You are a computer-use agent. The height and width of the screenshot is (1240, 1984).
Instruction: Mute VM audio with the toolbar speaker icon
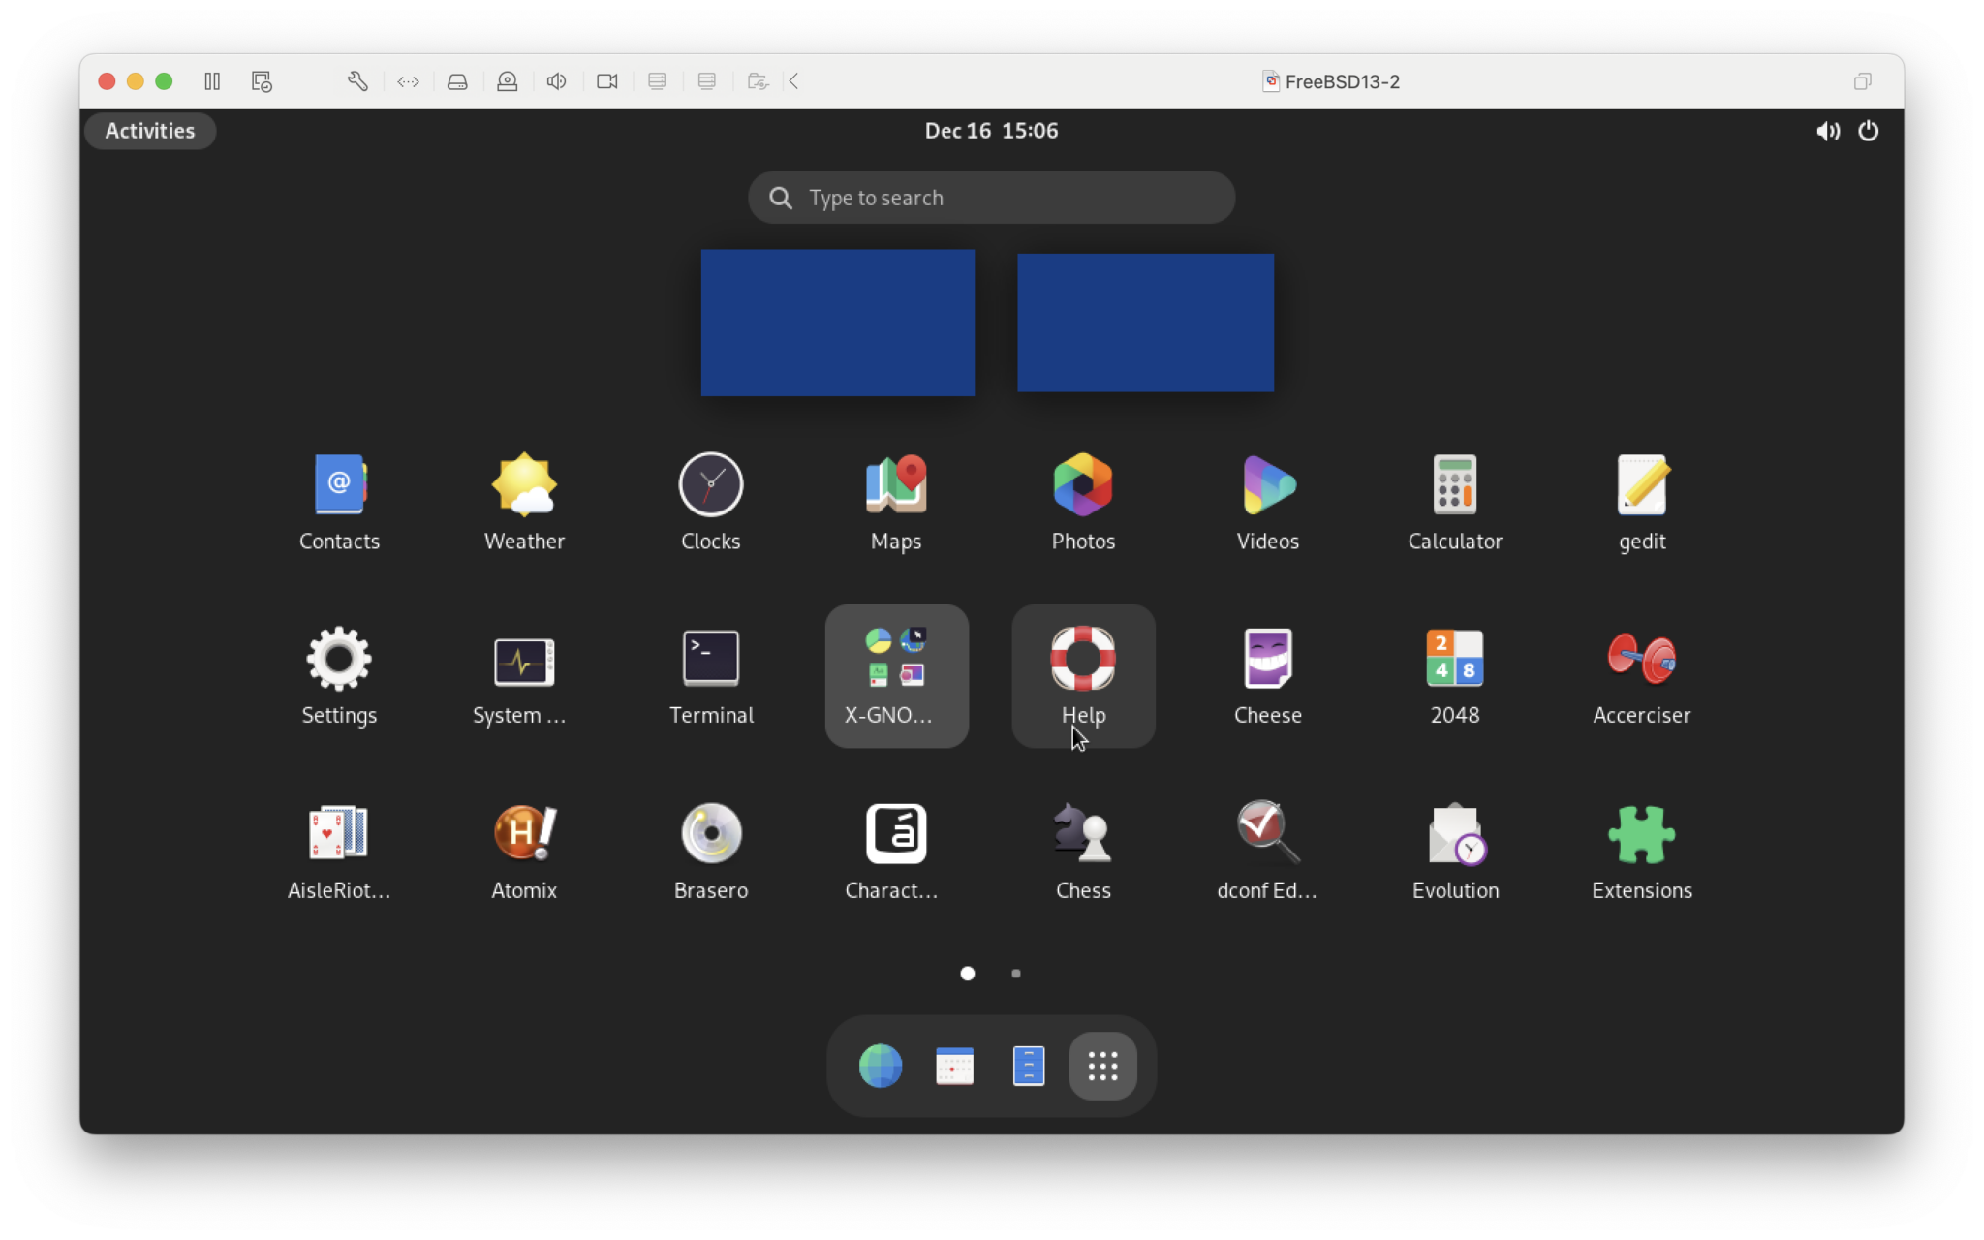tap(556, 81)
